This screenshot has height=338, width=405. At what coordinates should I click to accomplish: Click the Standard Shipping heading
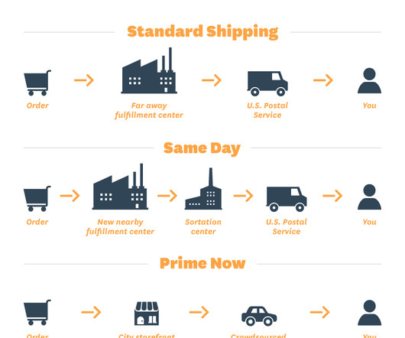tap(202, 32)
